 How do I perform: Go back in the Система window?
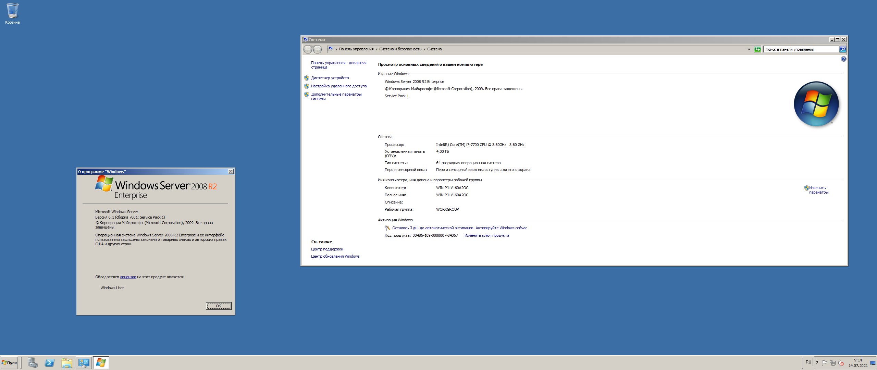(x=308, y=49)
